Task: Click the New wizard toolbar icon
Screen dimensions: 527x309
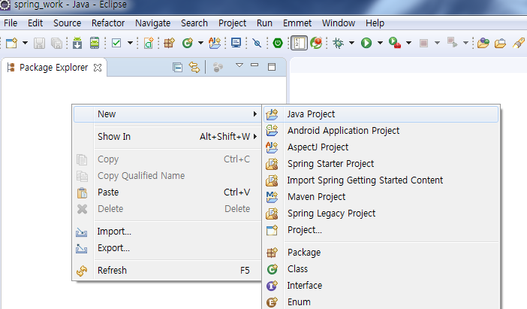Action: [11, 43]
